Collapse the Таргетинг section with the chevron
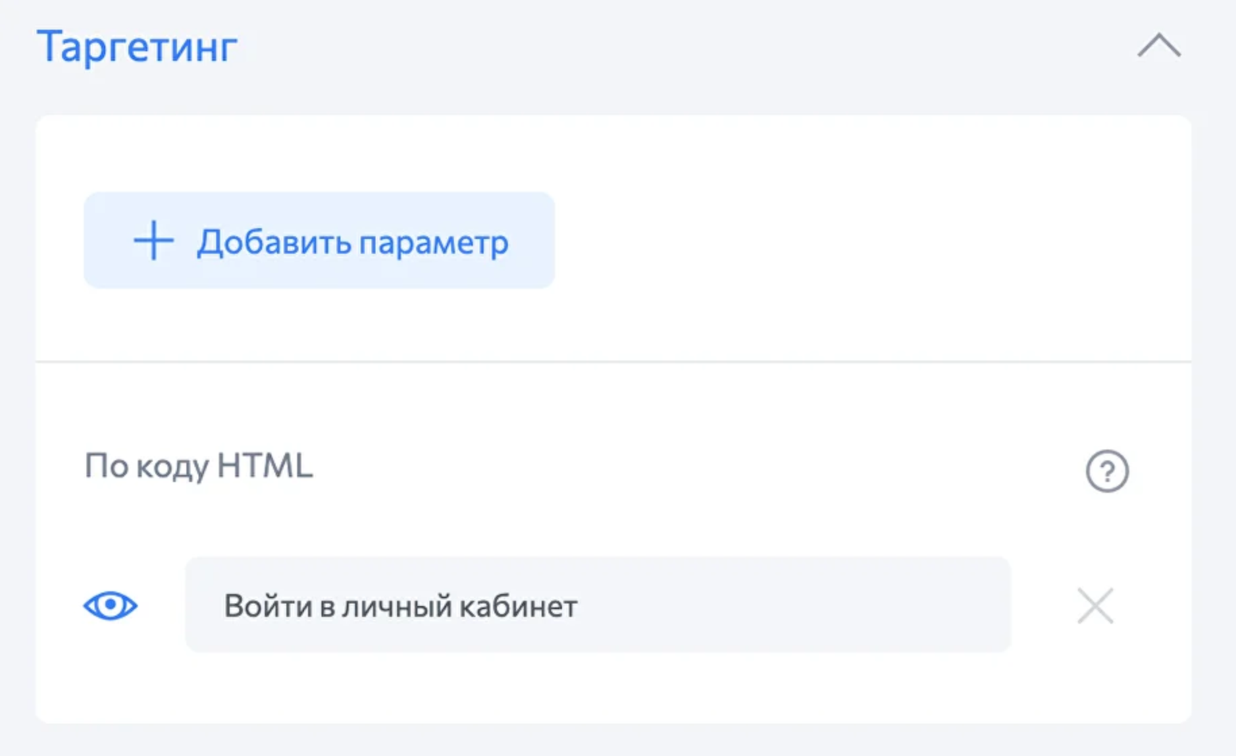 [1159, 46]
